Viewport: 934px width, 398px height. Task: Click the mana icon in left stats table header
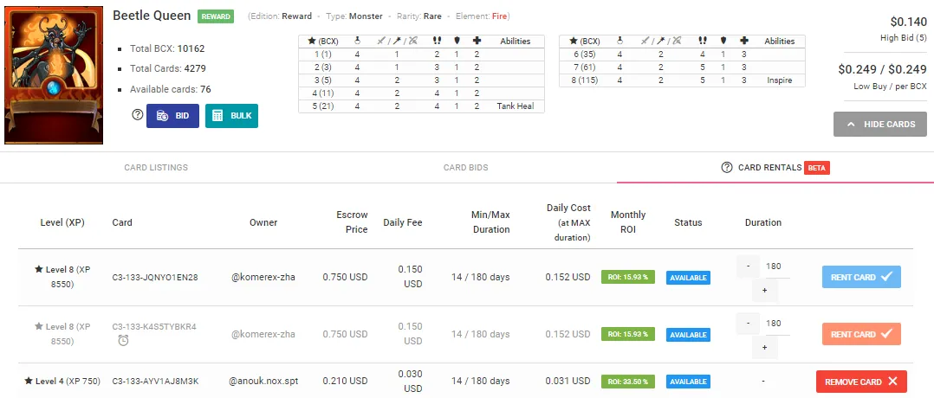pos(357,41)
